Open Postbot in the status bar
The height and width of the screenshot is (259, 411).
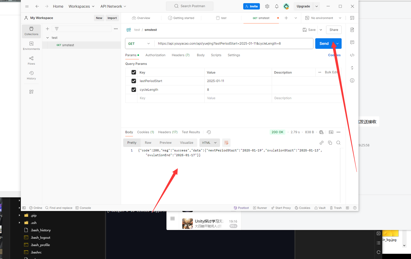pyautogui.click(x=241, y=208)
